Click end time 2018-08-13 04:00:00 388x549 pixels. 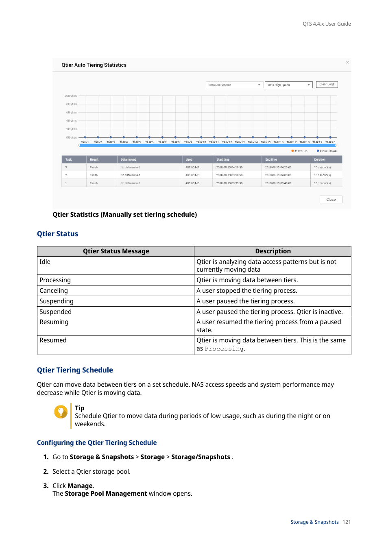click(278, 175)
